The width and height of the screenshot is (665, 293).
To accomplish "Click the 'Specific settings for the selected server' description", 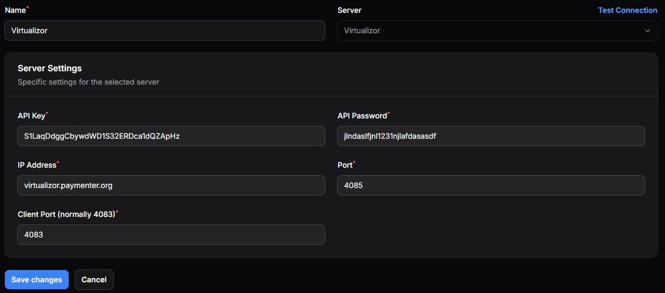I will (88, 82).
